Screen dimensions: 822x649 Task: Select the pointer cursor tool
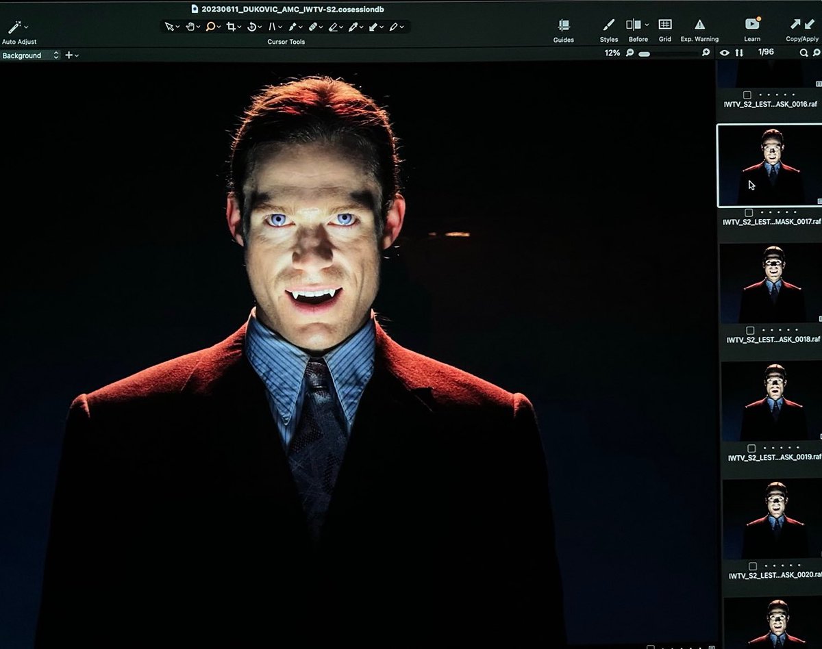pos(169,27)
